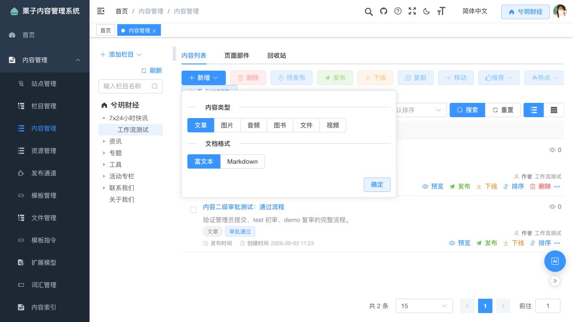Select 富文本 document format
This screenshot has width=573, height=322.
(204, 161)
